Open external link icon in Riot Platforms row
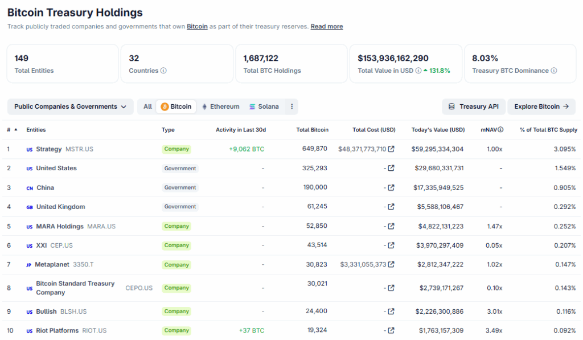Viewport: 583px width, 340px height. (391, 330)
